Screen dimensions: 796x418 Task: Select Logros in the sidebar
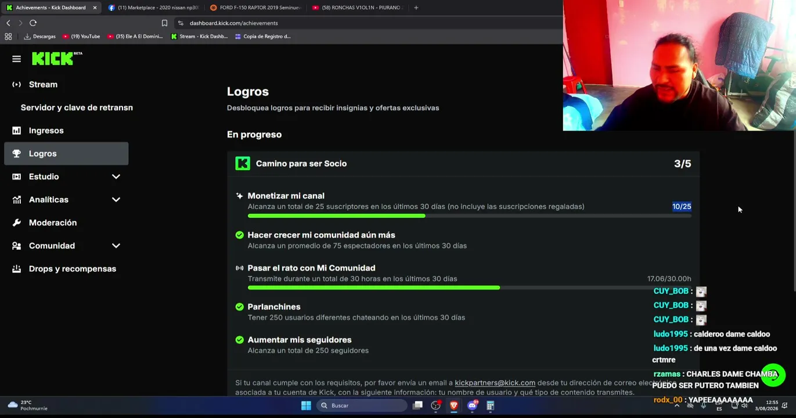(66, 154)
